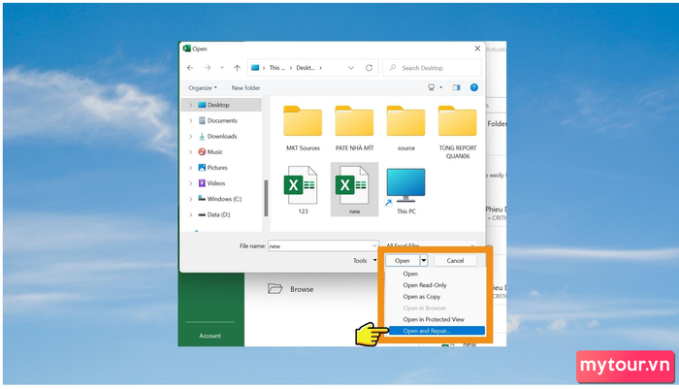Expand the Windows (C:) tree node
The image size is (679, 389).
tap(190, 199)
